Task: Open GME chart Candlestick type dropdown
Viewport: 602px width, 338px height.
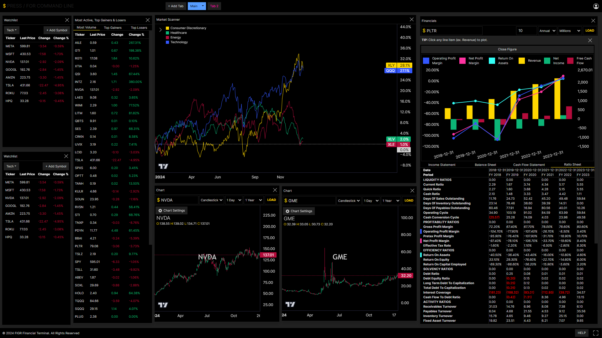Action: pos(349,201)
